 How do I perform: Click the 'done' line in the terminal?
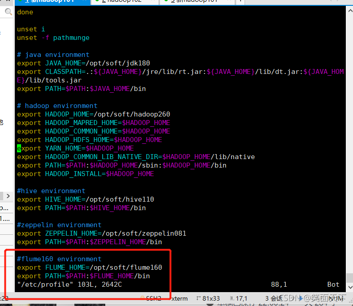pos(25,12)
